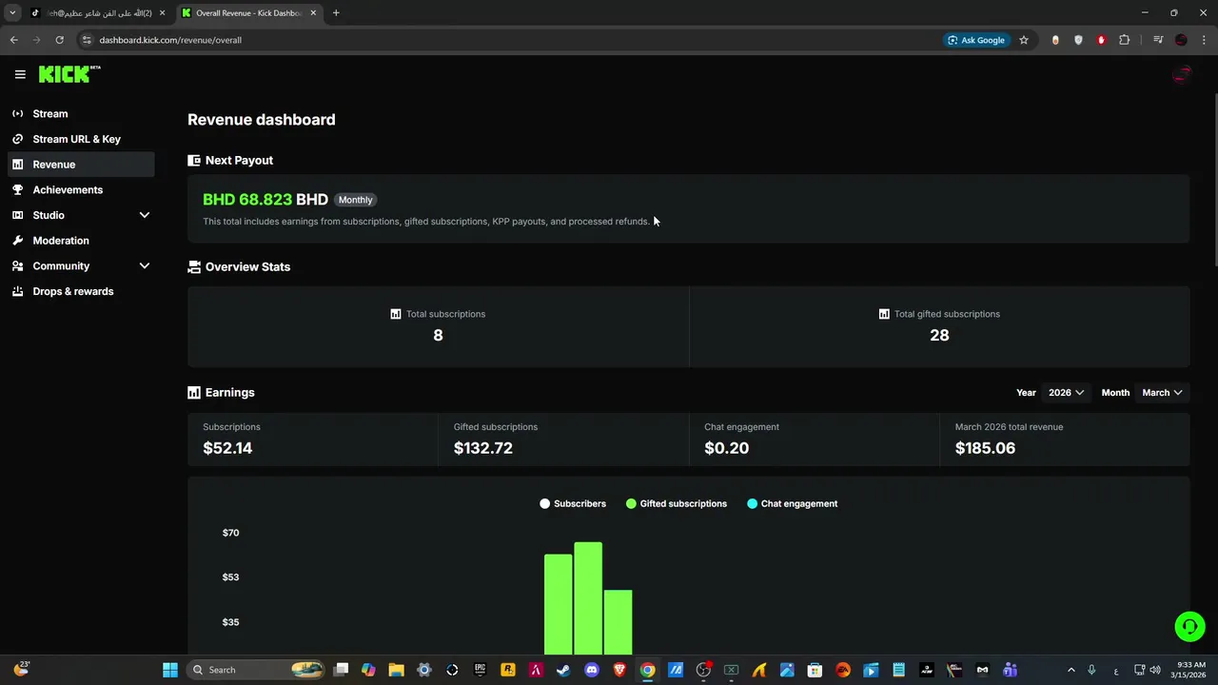Viewport: 1218px width, 685px height.
Task: Open Epic Games launcher from taskbar
Action: coord(480,670)
